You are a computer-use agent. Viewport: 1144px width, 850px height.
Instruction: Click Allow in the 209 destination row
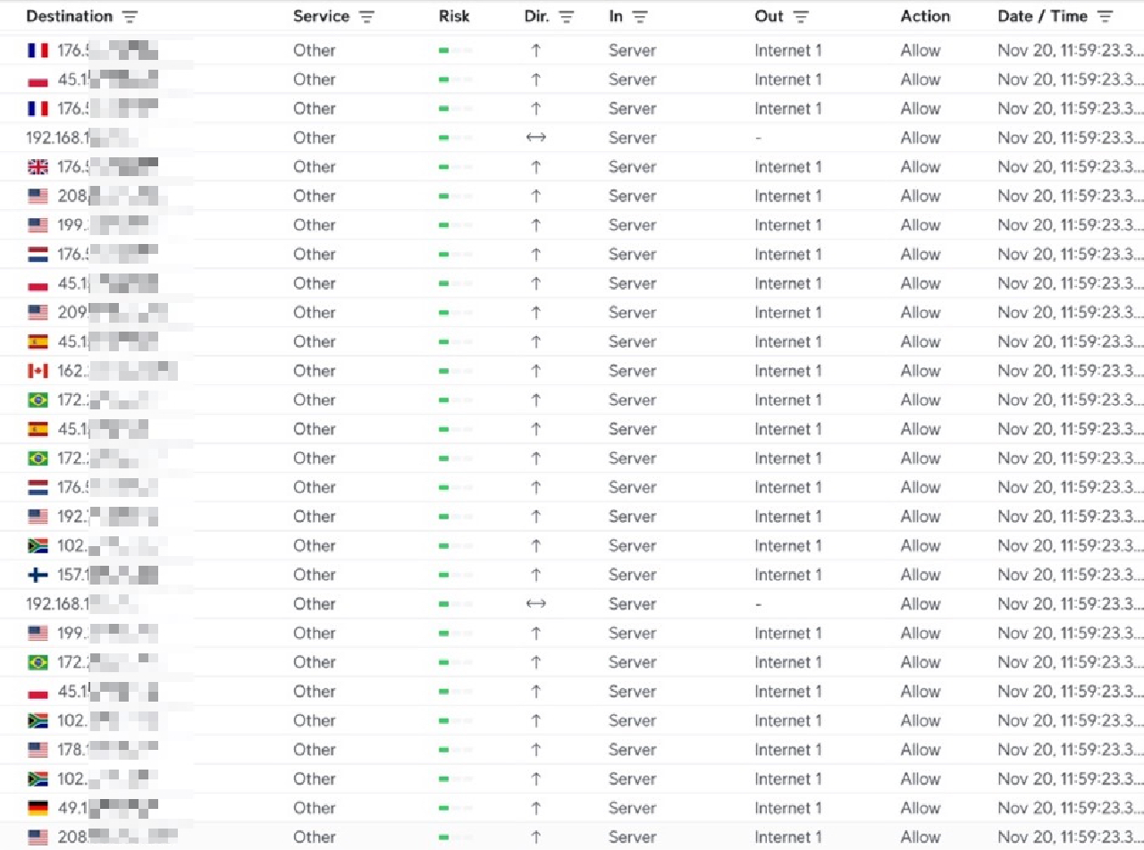920,313
